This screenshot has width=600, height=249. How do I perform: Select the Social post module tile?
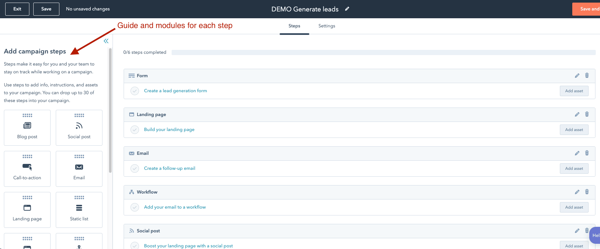coord(79,128)
